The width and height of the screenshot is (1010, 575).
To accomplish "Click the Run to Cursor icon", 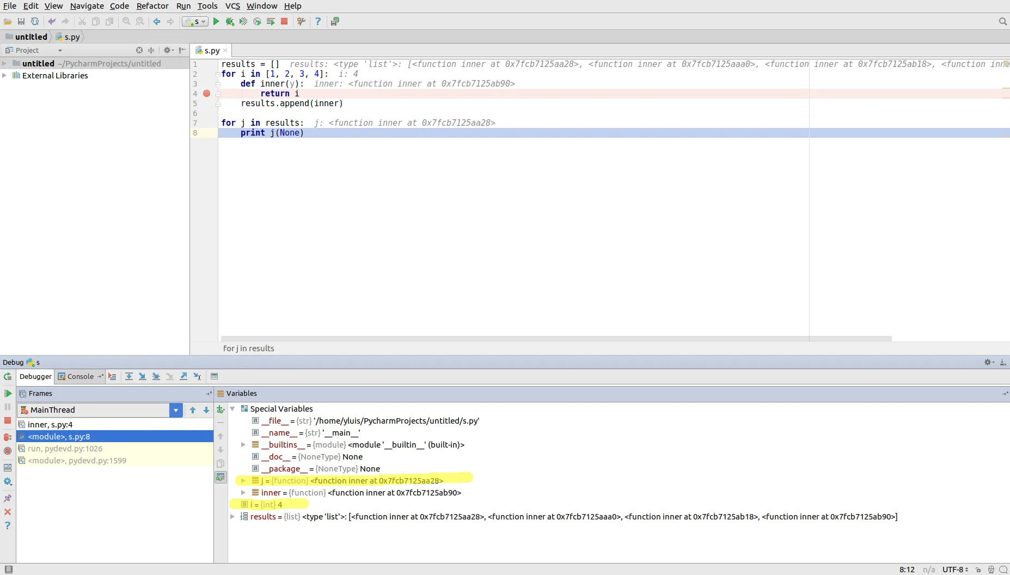I will tap(197, 377).
